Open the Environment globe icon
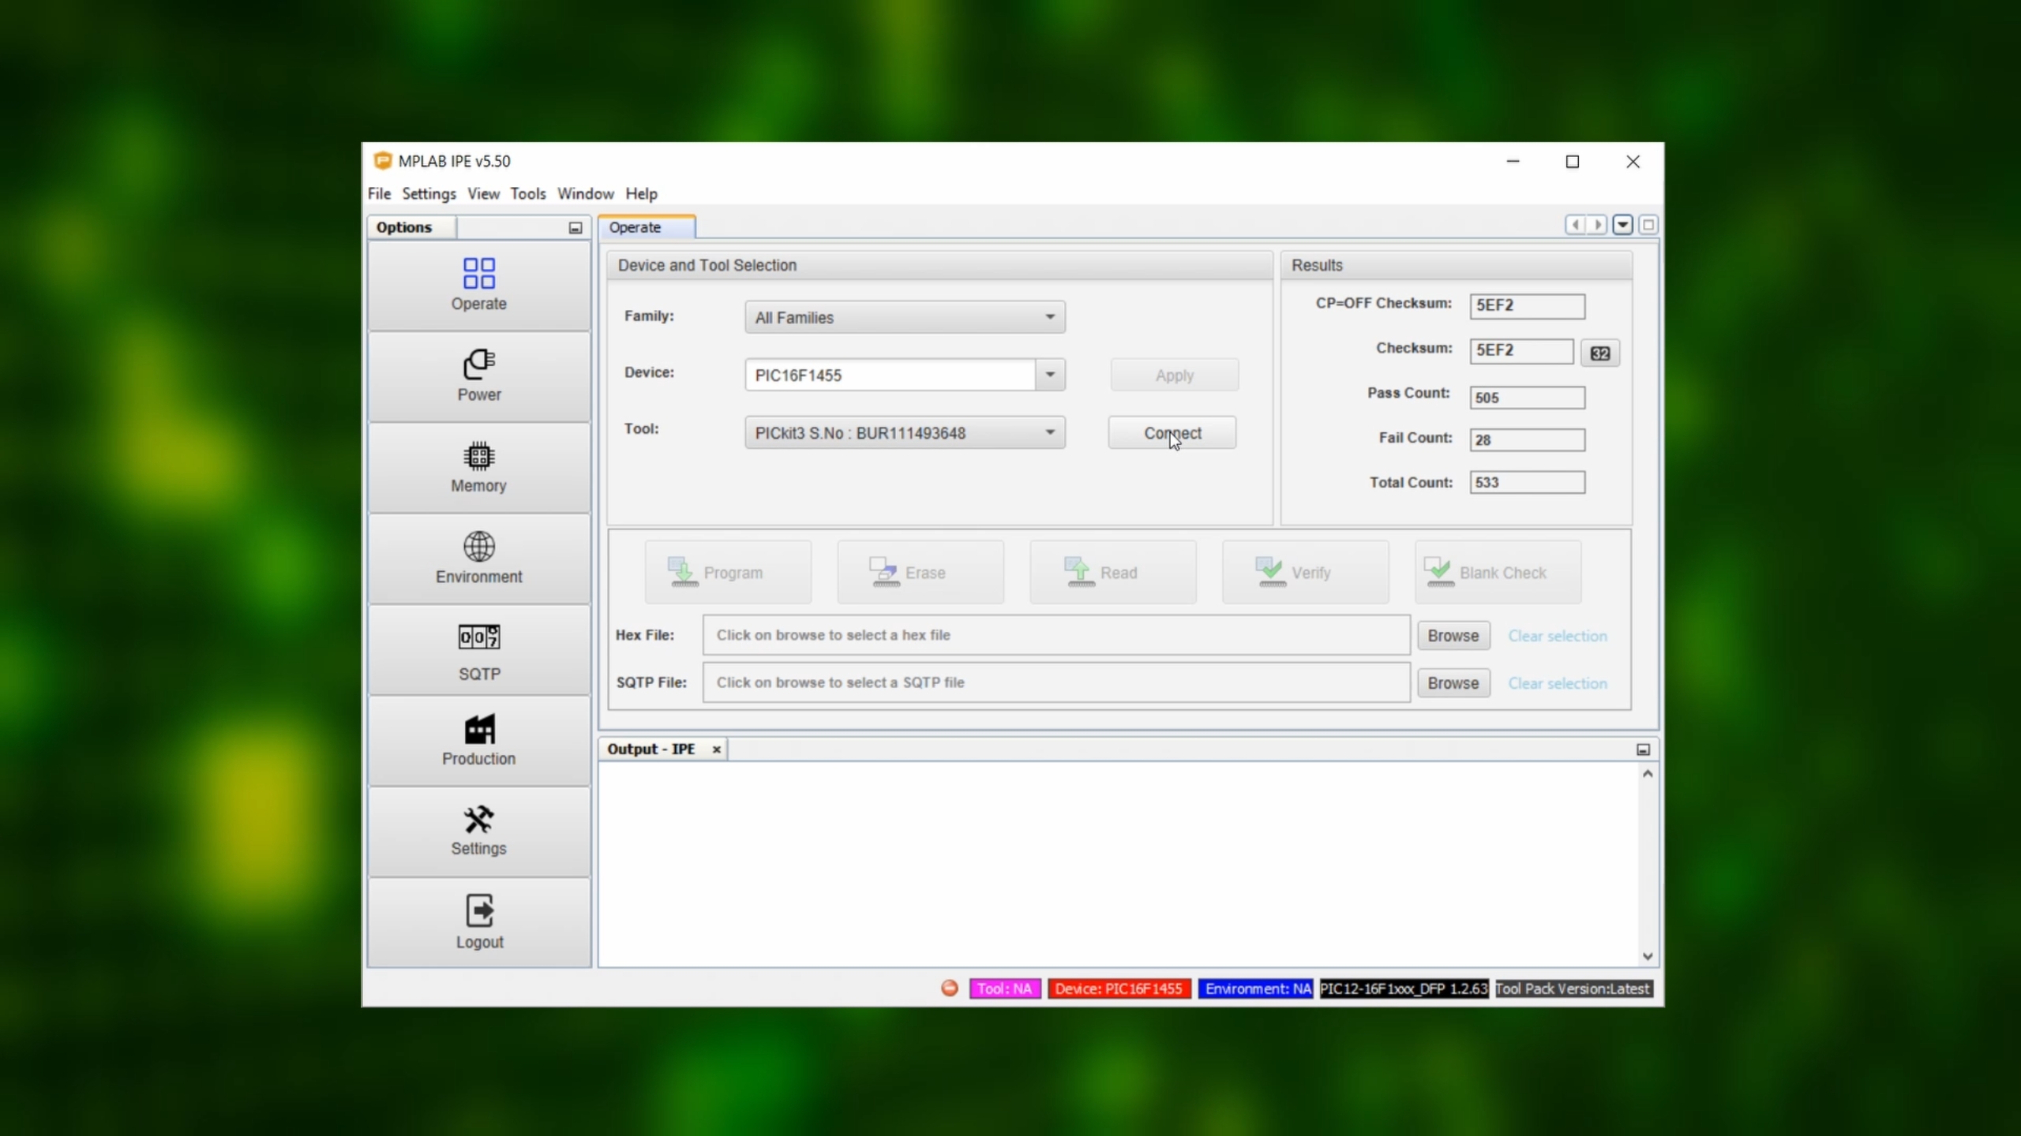This screenshot has height=1136, width=2021. click(x=478, y=547)
